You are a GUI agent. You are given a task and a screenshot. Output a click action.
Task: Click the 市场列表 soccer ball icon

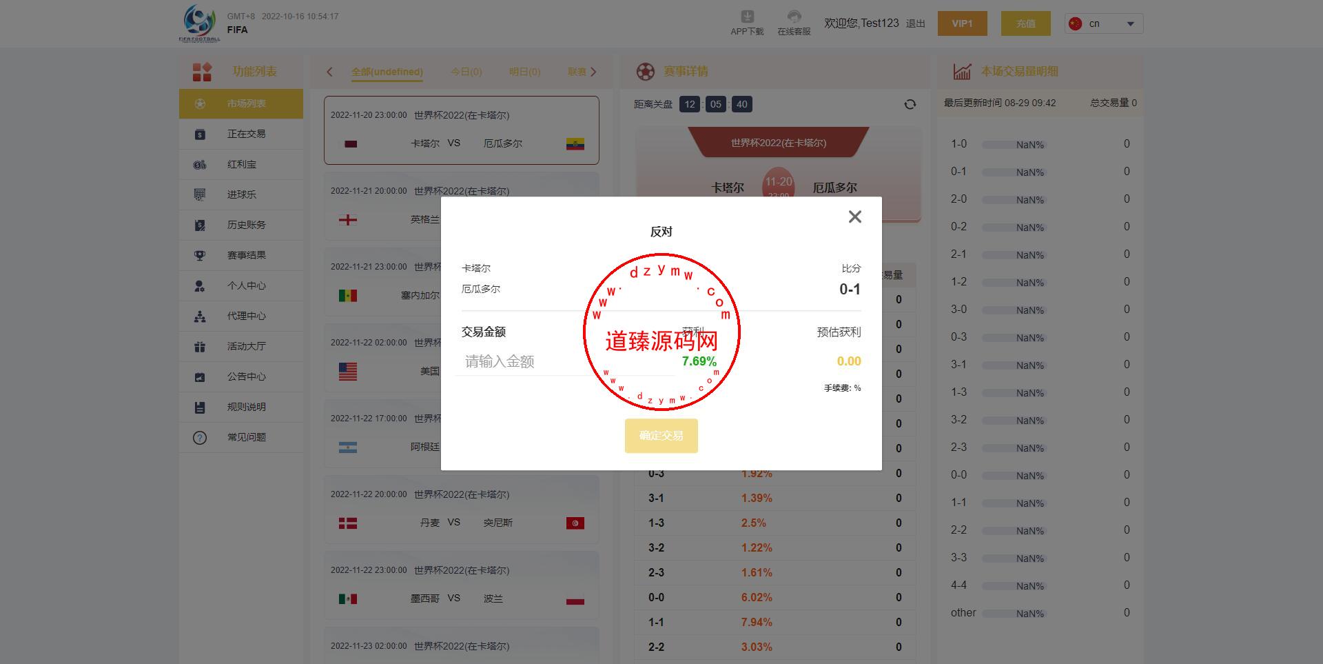(x=200, y=103)
